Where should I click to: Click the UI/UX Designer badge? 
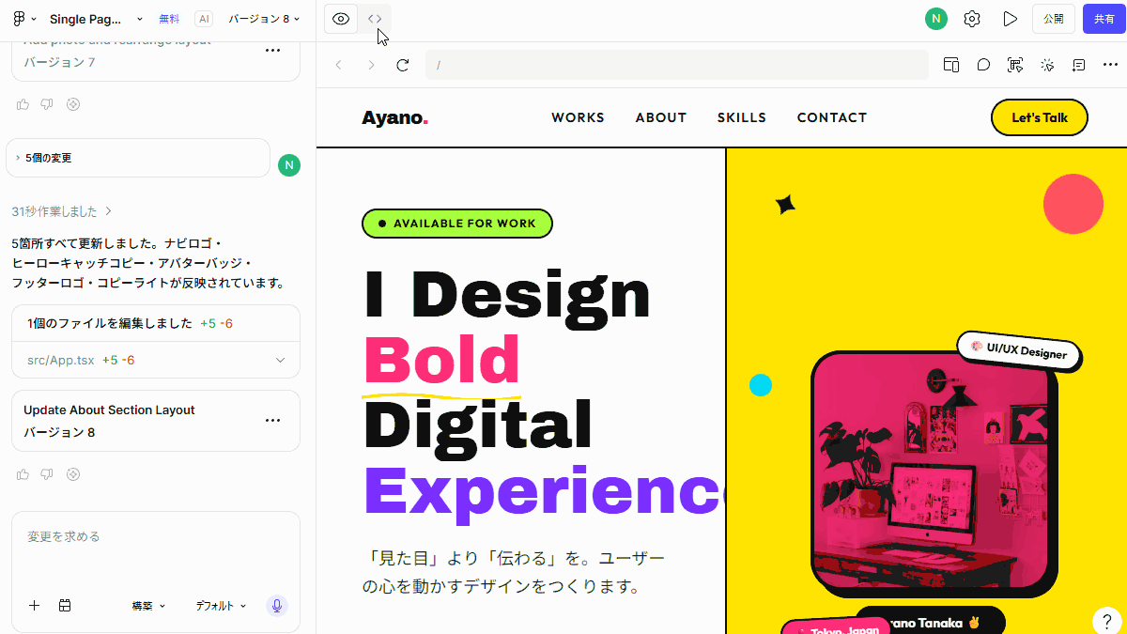point(1019,351)
